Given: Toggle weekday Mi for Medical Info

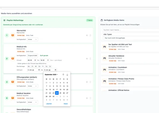Looking at the screenshot, I should [36, 66].
